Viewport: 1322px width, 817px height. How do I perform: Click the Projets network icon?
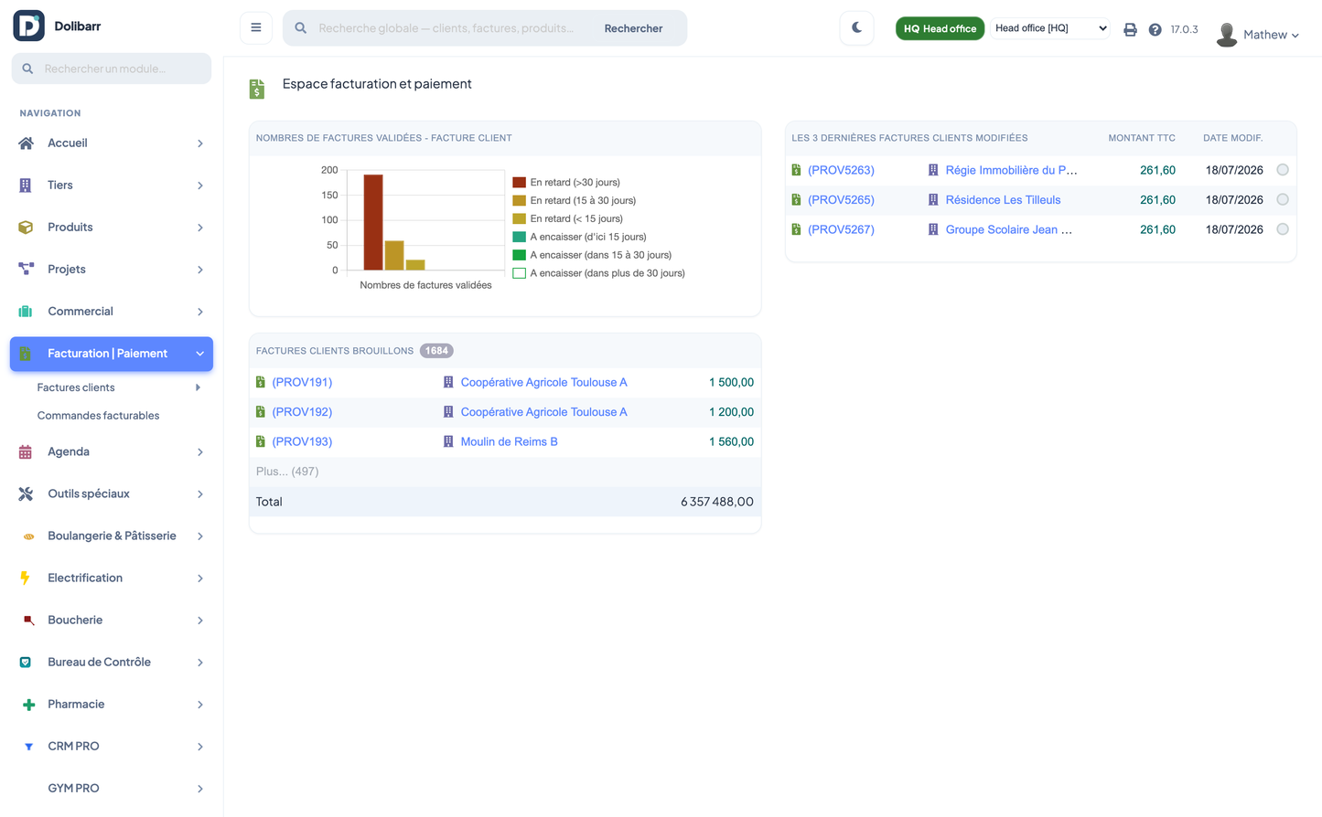[26, 269]
